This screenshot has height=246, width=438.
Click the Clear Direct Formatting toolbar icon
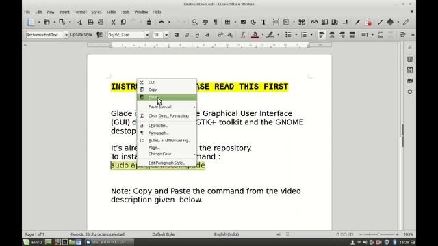coord(243,35)
